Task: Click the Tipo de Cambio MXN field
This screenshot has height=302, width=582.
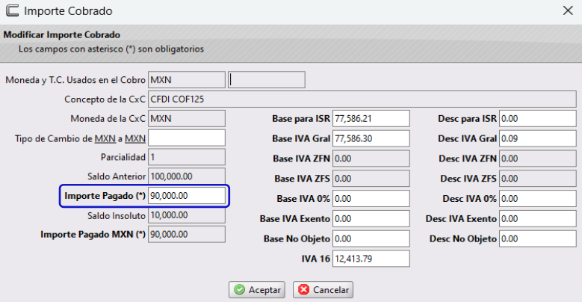Action: pos(187,138)
